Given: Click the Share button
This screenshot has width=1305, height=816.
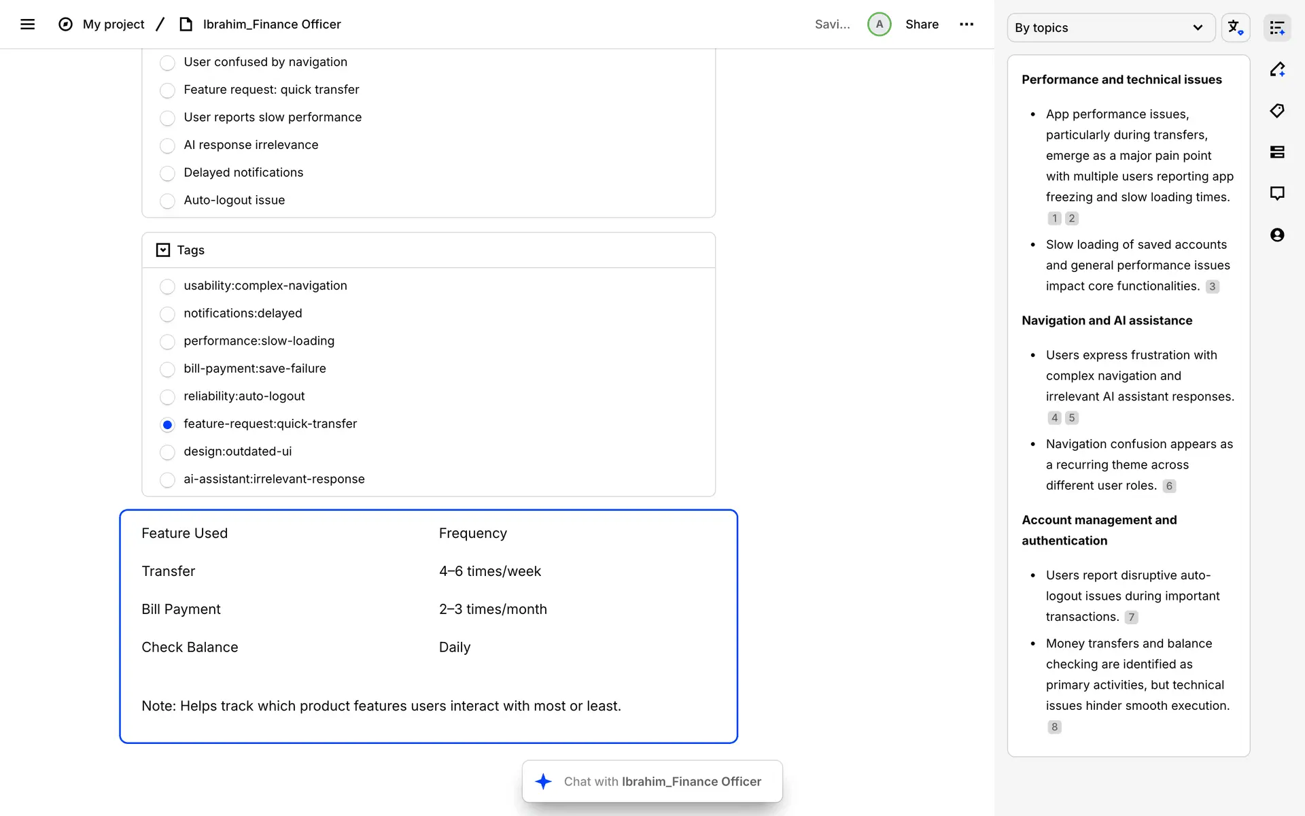Looking at the screenshot, I should 922,24.
